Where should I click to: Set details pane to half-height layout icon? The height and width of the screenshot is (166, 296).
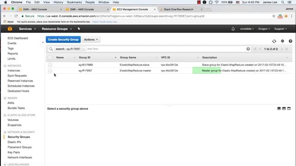point(284,109)
